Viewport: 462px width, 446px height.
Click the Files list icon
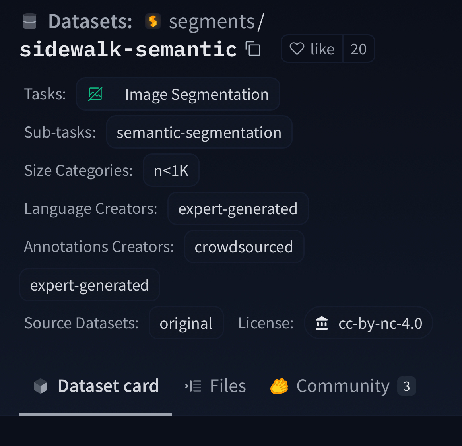193,386
